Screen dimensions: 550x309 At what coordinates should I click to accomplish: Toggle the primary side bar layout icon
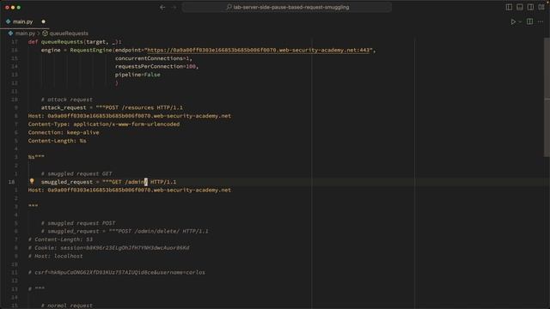tap(509, 7)
